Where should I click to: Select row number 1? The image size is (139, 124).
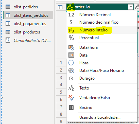pos(61,63)
